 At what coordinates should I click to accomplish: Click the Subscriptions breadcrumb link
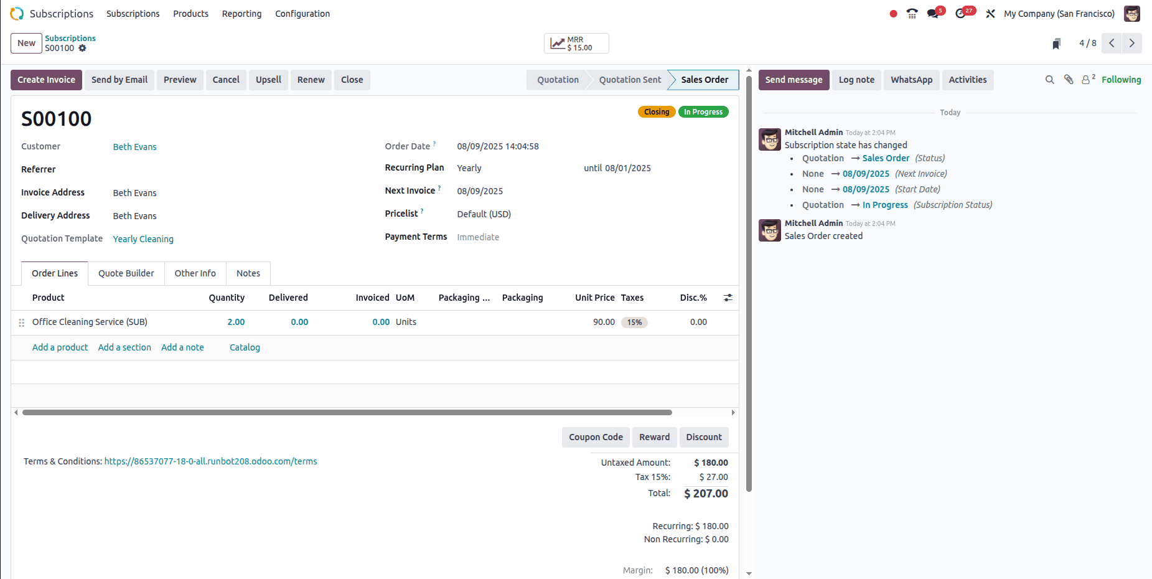tap(70, 38)
